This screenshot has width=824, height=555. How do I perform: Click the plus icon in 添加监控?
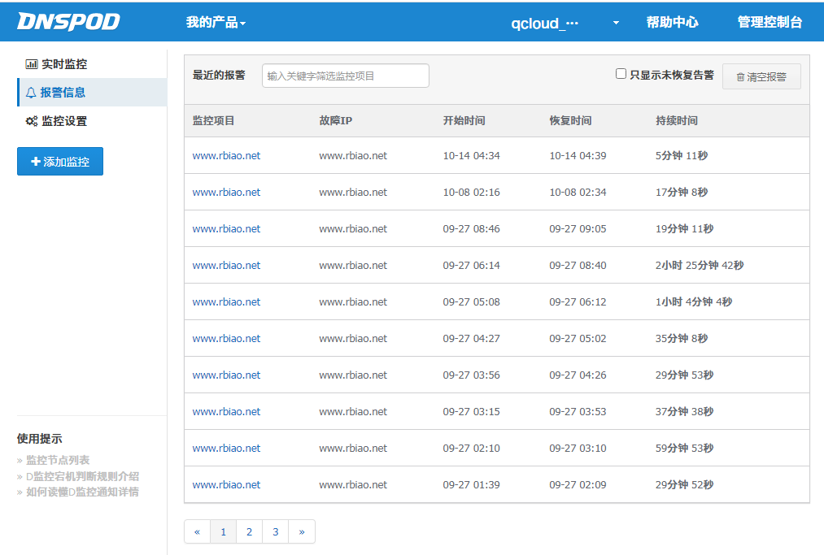(x=36, y=162)
